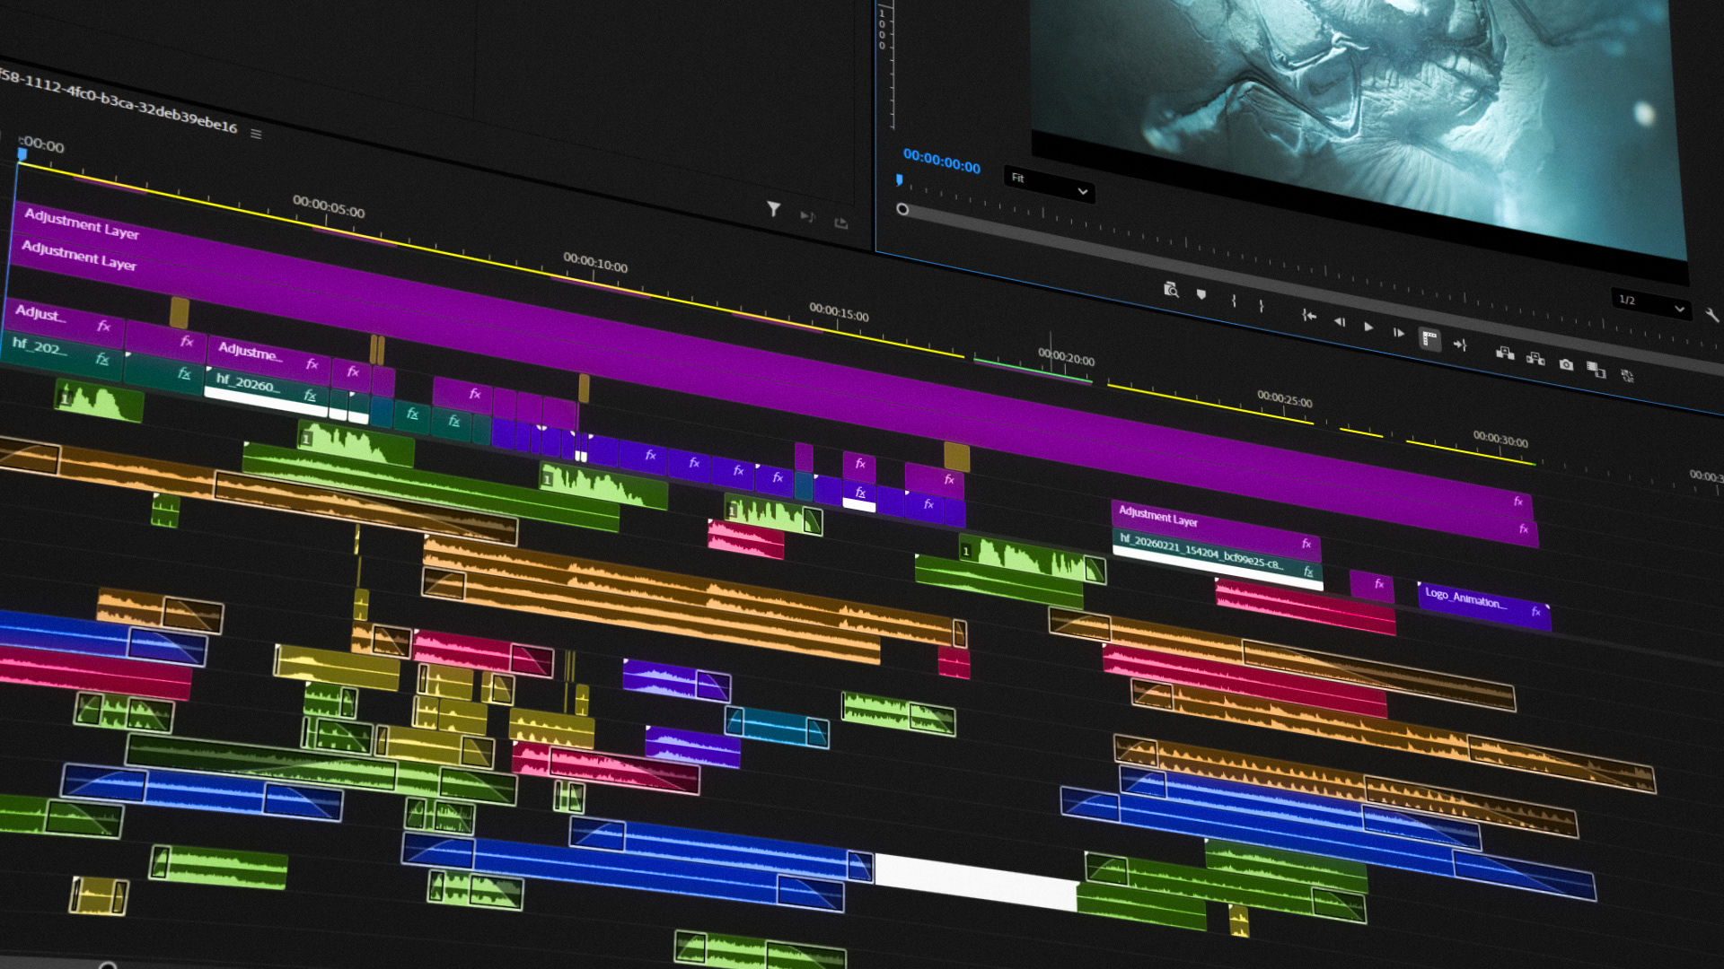Click the timeline funnel filter icon
Screen dimensions: 1724x969
pyautogui.click(x=773, y=209)
